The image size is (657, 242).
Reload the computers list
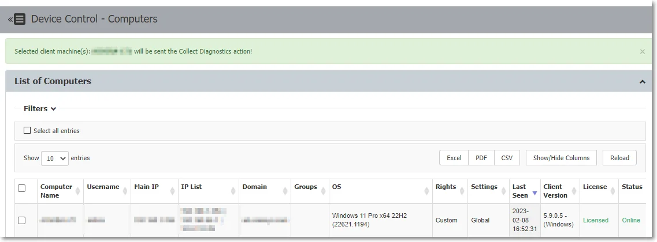[x=619, y=158]
